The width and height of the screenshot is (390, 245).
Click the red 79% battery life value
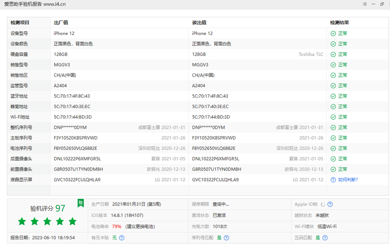click(x=117, y=227)
